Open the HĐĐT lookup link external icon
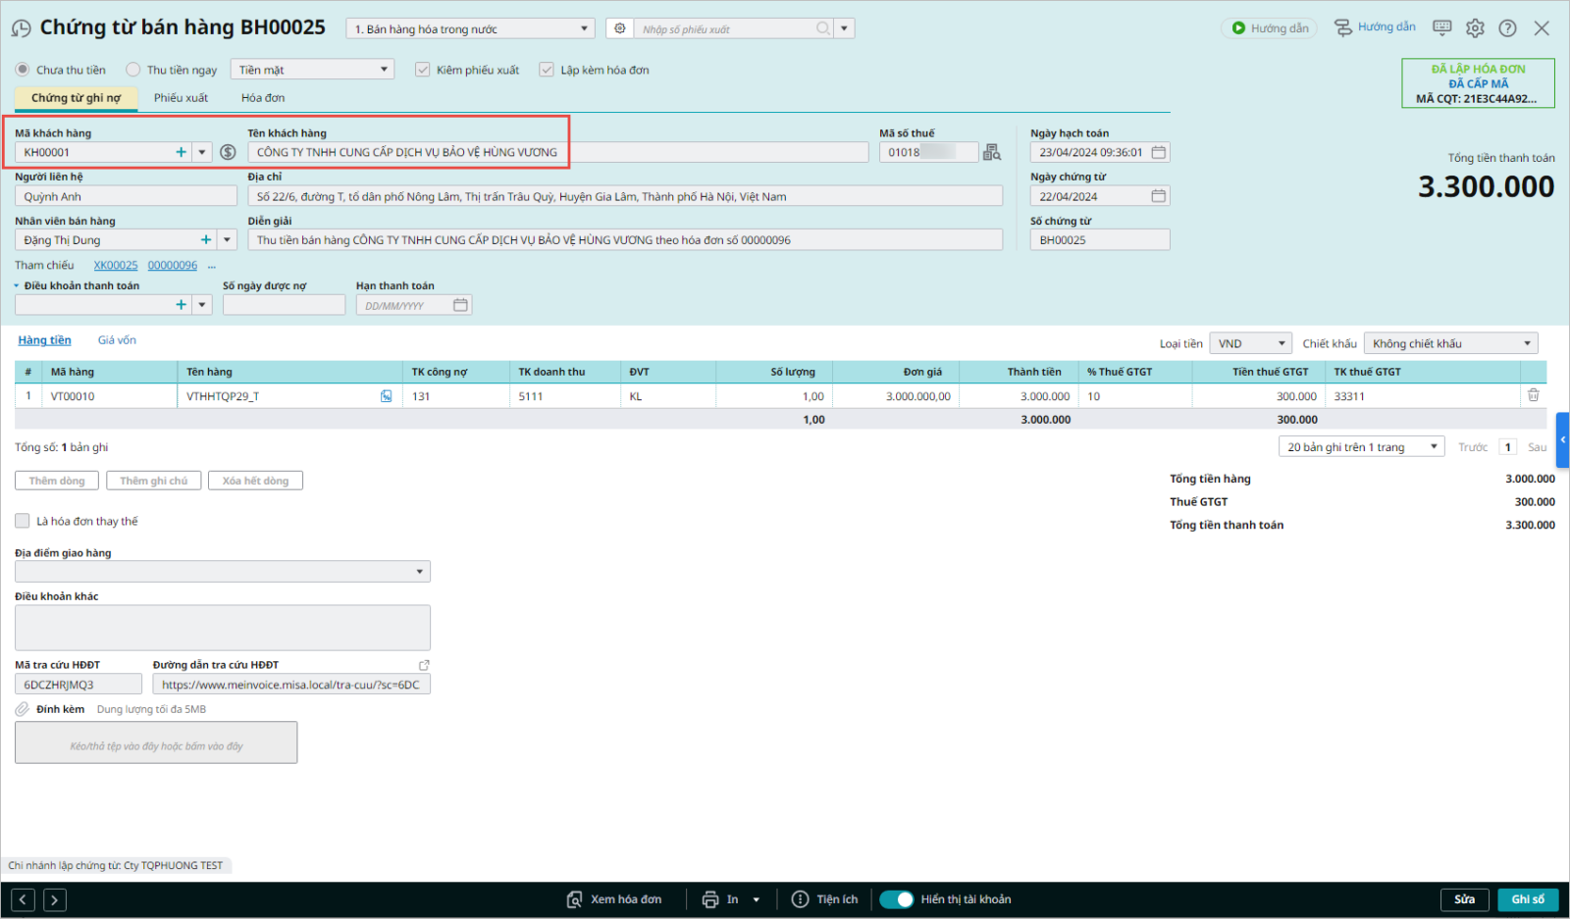 pyautogui.click(x=424, y=665)
